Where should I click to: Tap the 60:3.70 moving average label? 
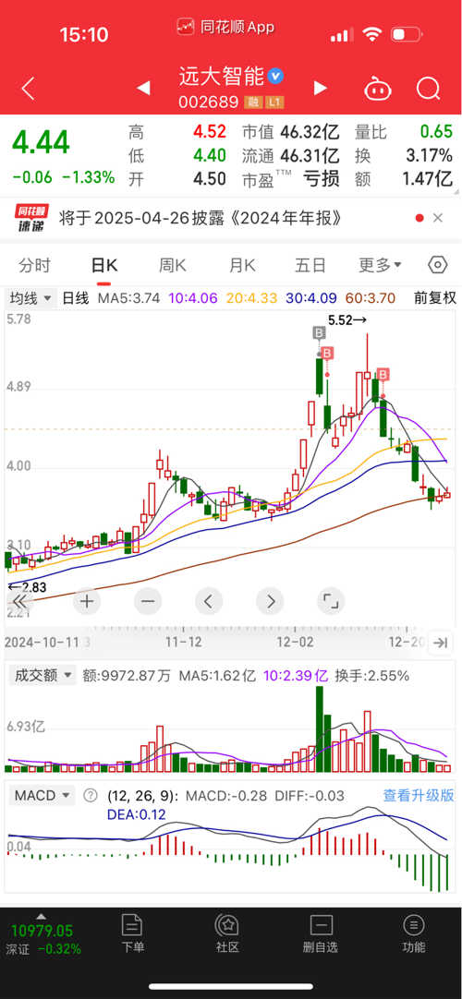point(371,297)
